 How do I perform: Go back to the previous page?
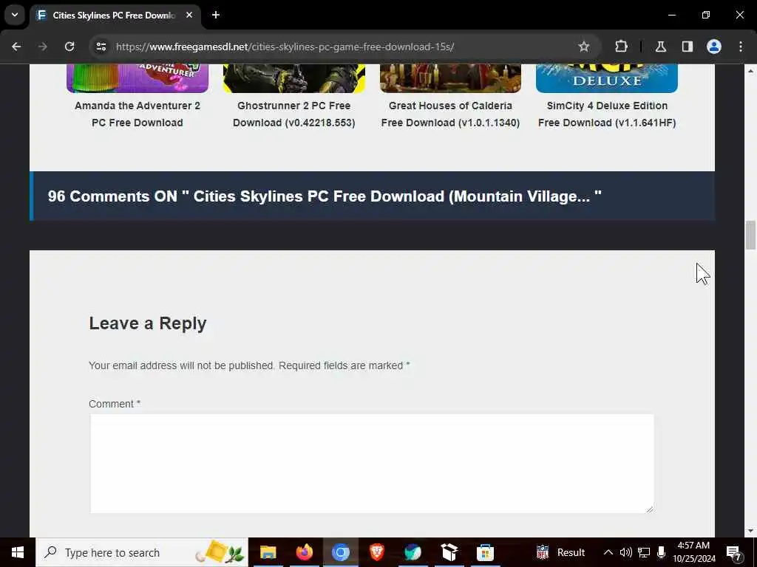point(16,47)
